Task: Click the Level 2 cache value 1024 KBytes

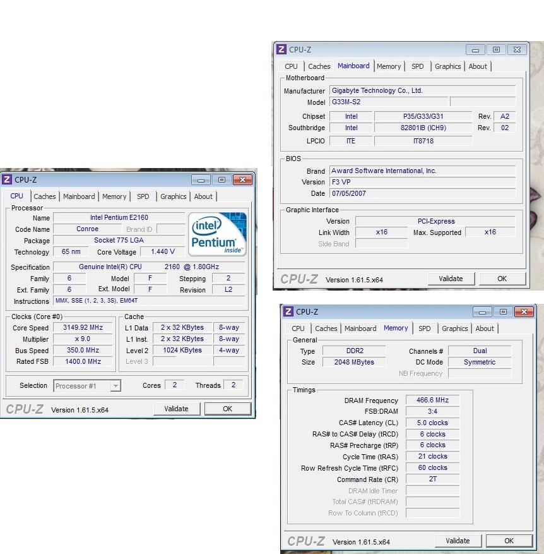Action: pyautogui.click(x=182, y=350)
